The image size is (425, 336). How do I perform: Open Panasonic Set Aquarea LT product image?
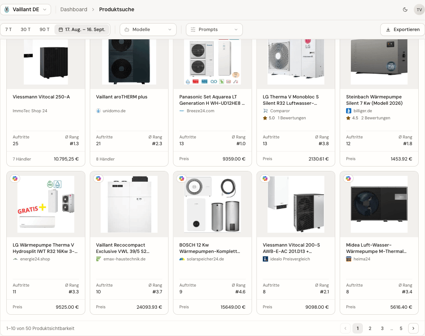[x=212, y=62]
